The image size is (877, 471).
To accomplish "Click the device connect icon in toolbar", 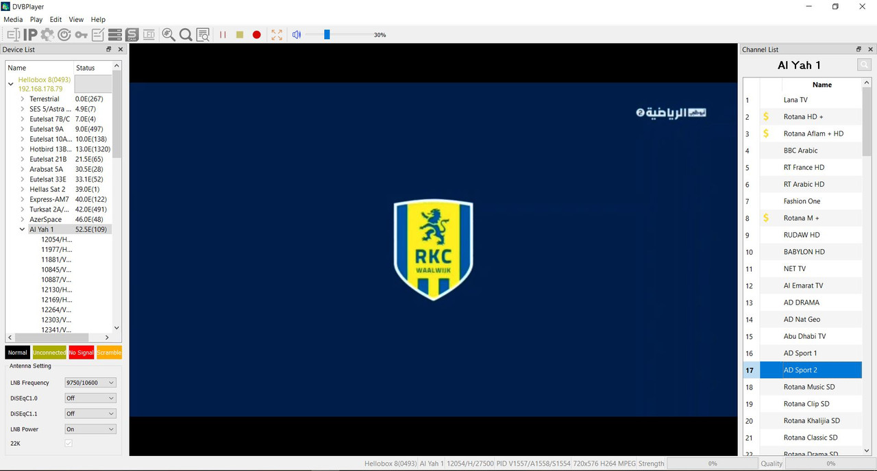I will pyautogui.click(x=13, y=34).
